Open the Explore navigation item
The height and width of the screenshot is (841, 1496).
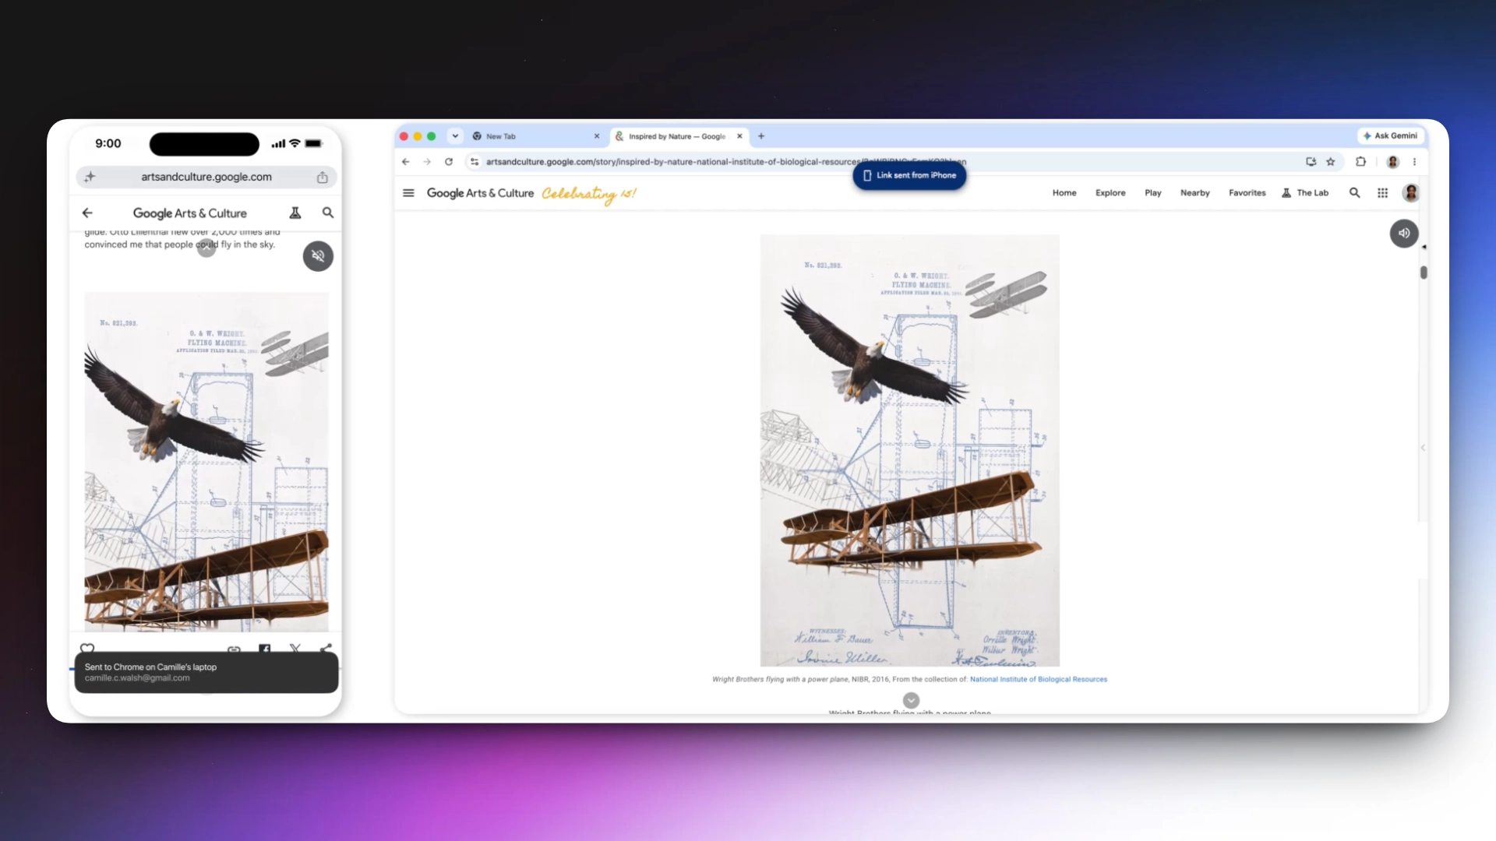[x=1110, y=193]
